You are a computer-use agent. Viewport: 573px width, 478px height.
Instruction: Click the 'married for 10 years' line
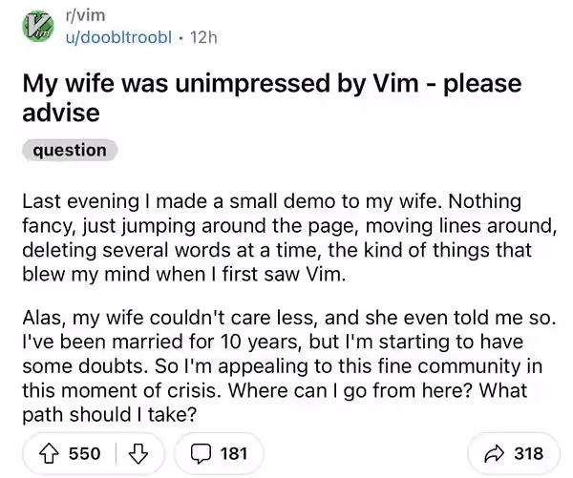tap(272, 342)
